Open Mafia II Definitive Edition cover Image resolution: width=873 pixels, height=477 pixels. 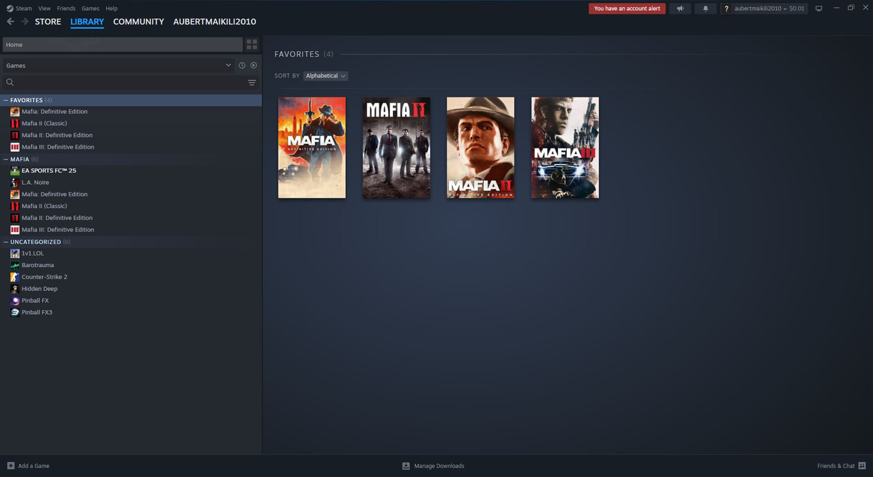coord(481,148)
